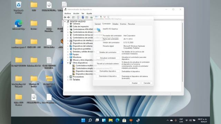Select the Recycle Bin desktop icon
Viewport: 221px width, 124px height.
point(19,4)
